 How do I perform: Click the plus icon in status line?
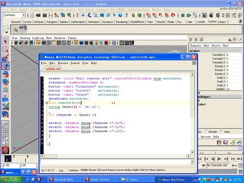click(83, 15)
